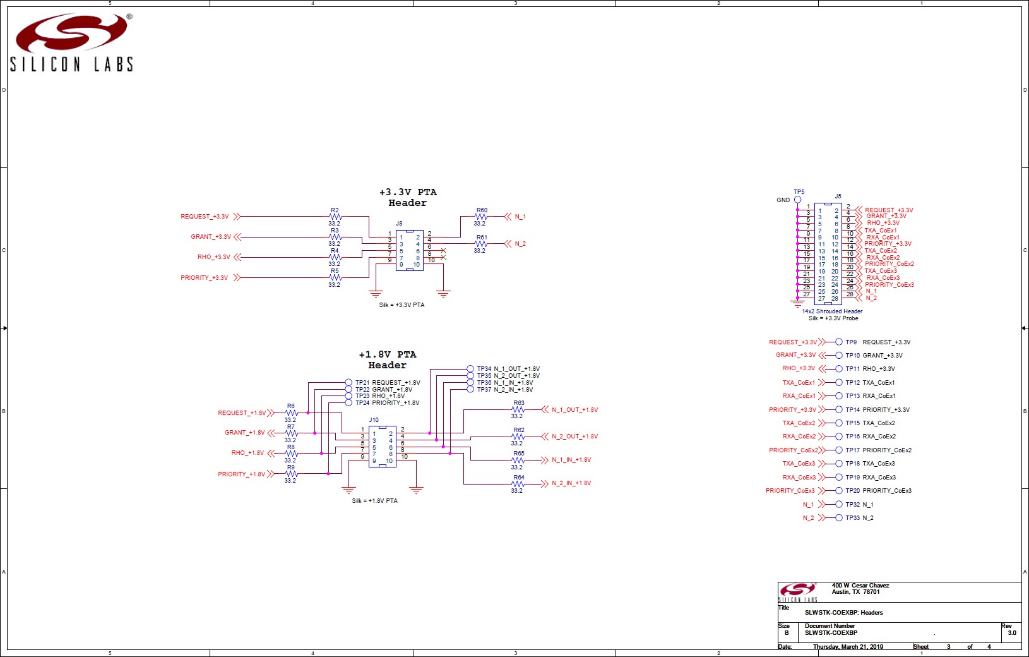Click resistor R3 symbol

coord(335,237)
